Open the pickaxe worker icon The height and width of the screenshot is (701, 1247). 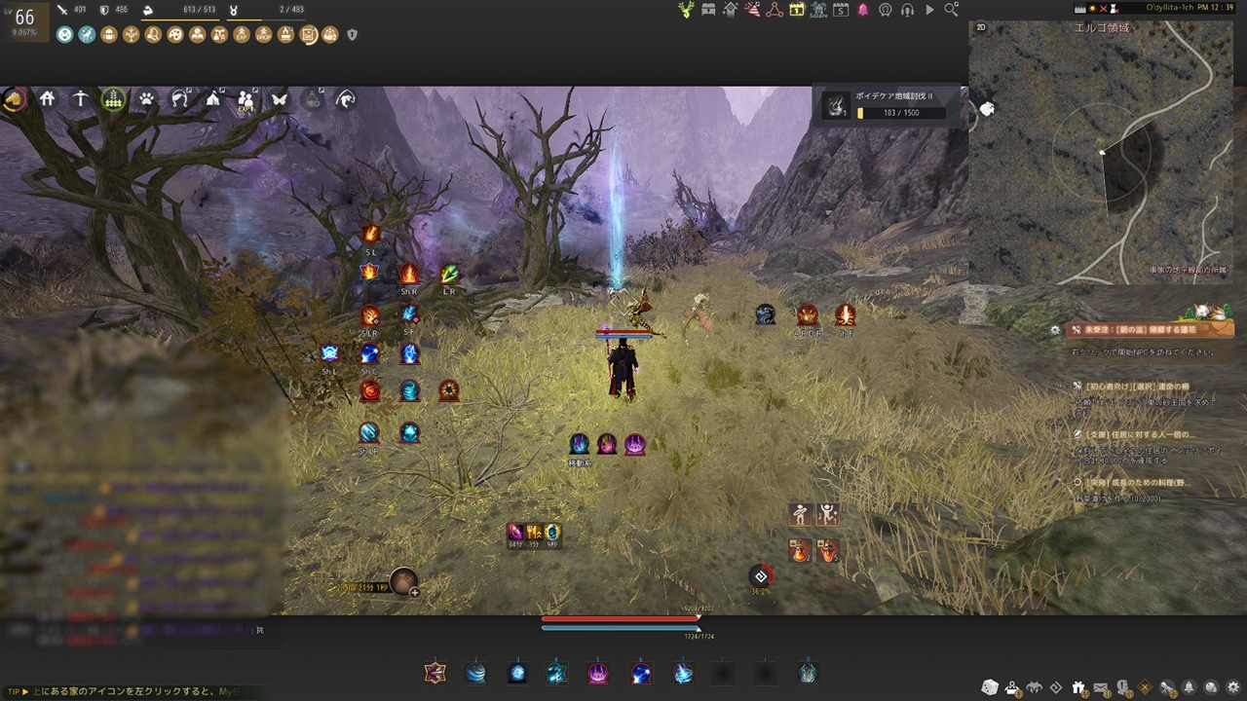[80, 99]
